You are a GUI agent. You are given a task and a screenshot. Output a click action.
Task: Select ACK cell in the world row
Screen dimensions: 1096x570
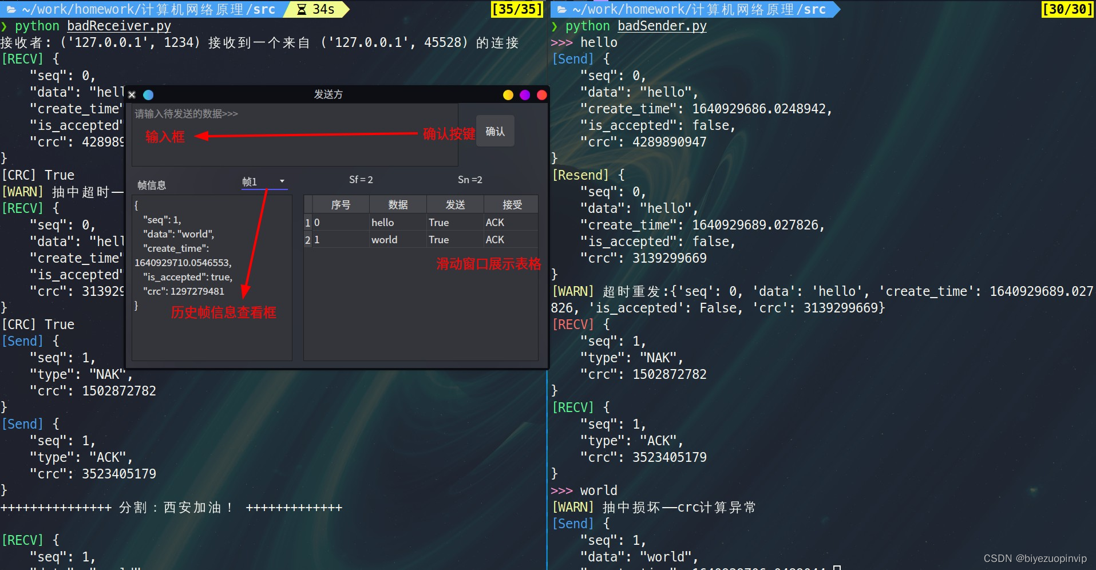coord(511,240)
